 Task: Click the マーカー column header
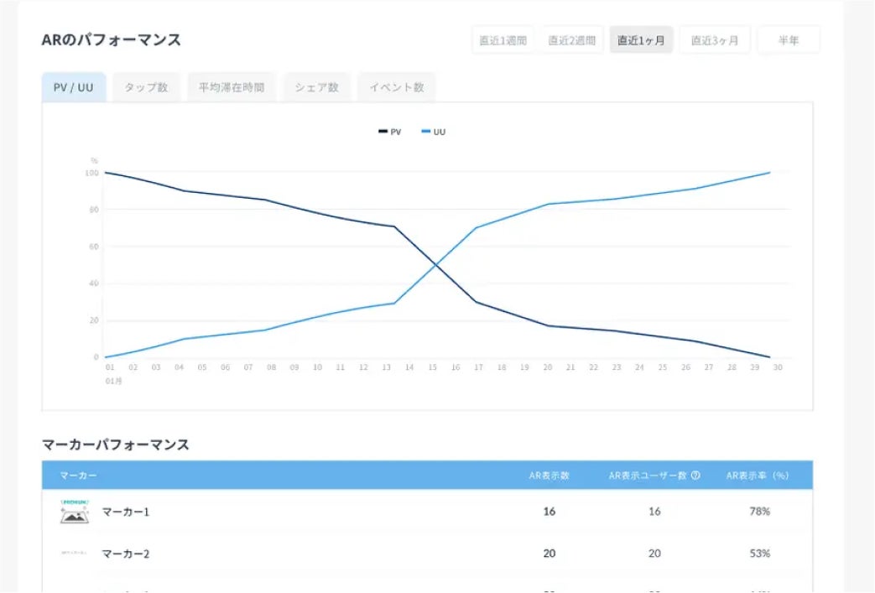78,476
